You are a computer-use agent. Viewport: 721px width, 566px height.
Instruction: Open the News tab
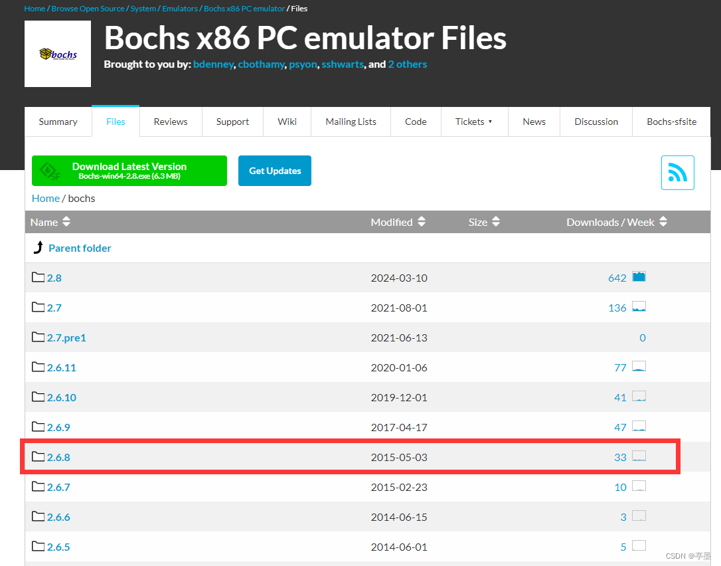pos(534,122)
